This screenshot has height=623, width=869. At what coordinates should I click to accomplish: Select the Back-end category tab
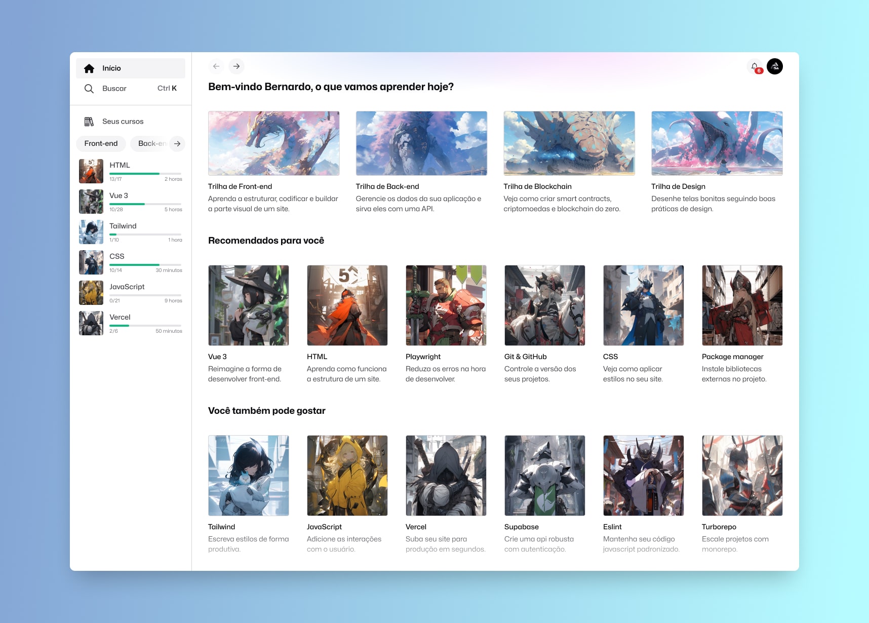[150, 144]
